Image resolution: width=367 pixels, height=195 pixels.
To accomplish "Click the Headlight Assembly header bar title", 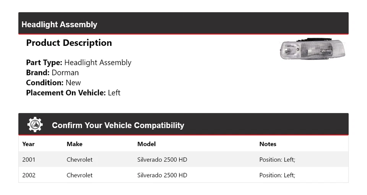I will (x=59, y=24).
